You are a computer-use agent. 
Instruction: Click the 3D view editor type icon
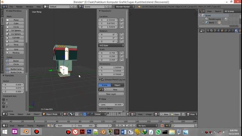(x=5, y=114)
